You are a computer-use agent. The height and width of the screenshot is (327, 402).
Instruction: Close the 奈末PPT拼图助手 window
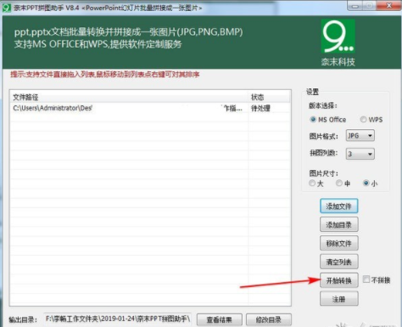pyautogui.click(x=389, y=6)
